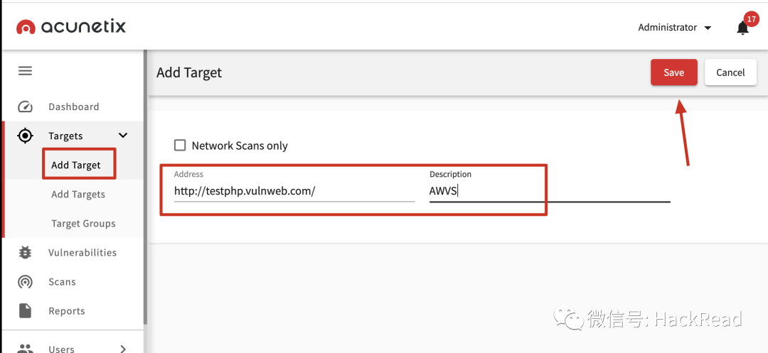Click the Users people icon
This screenshot has height=353, width=768.
[x=25, y=348]
